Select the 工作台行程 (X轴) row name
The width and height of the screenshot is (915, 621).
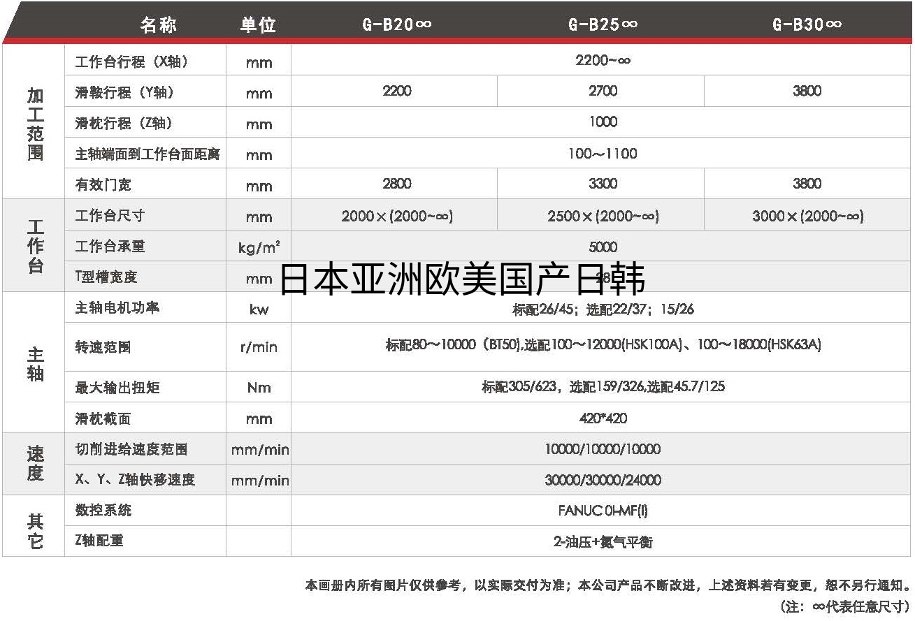click(131, 61)
